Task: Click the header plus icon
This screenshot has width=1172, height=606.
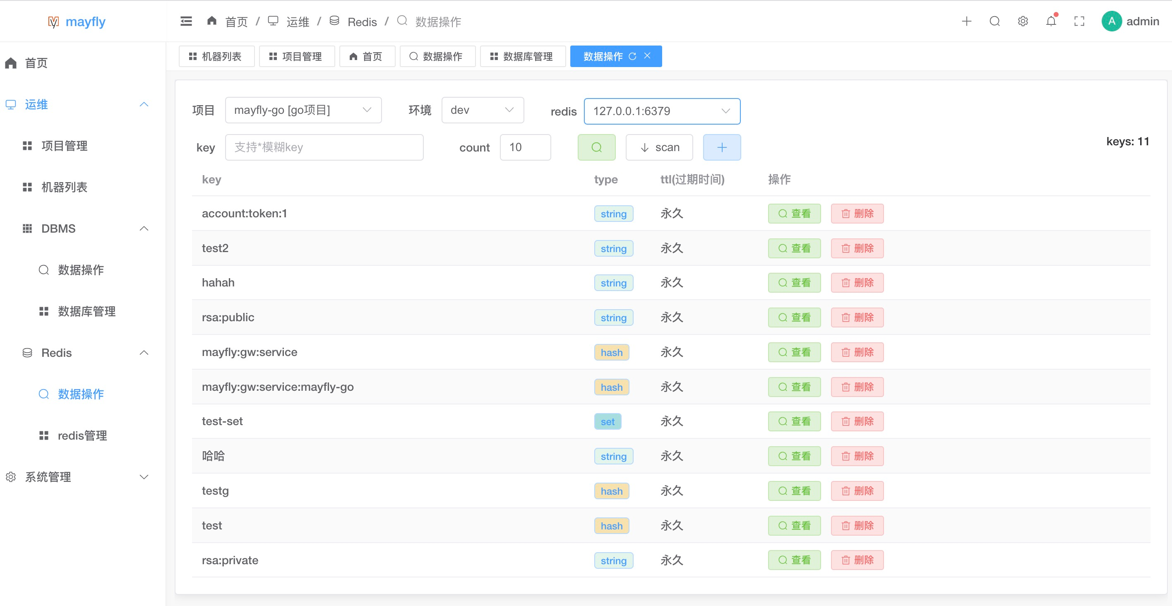Action: click(966, 22)
